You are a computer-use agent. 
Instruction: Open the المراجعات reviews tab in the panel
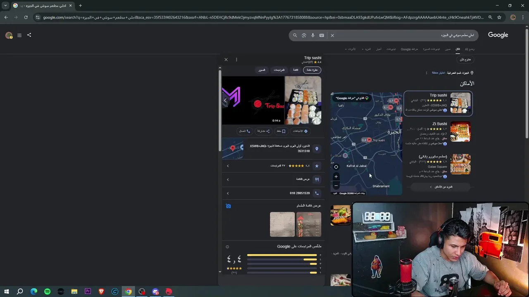click(279, 70)
